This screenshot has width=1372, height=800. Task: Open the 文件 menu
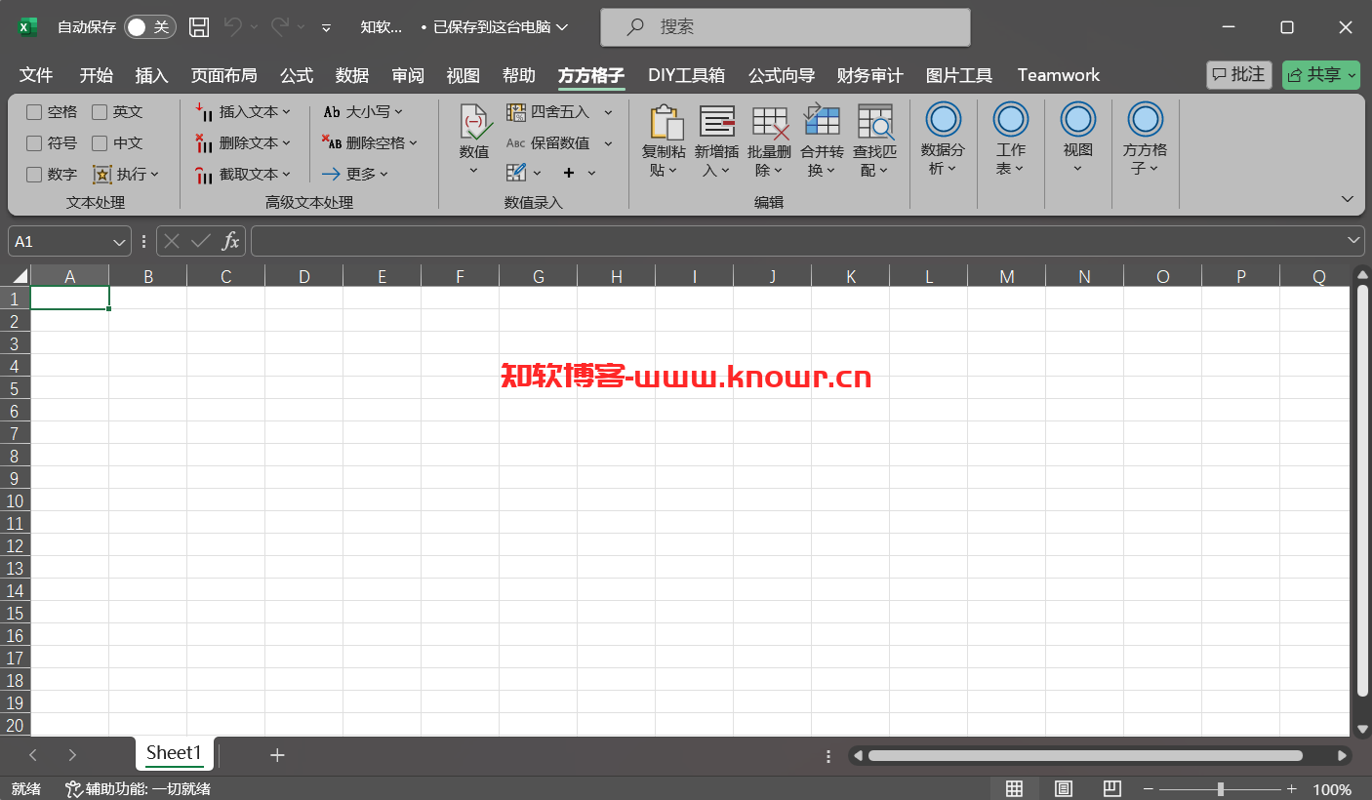[x=36, y=75]
